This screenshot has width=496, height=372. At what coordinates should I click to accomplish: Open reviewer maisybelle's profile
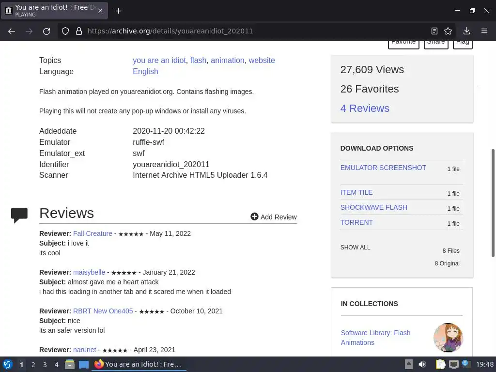point(89,272)
